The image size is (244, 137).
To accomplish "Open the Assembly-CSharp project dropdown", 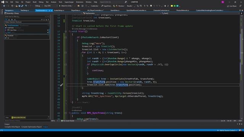I will coord(43,13).
